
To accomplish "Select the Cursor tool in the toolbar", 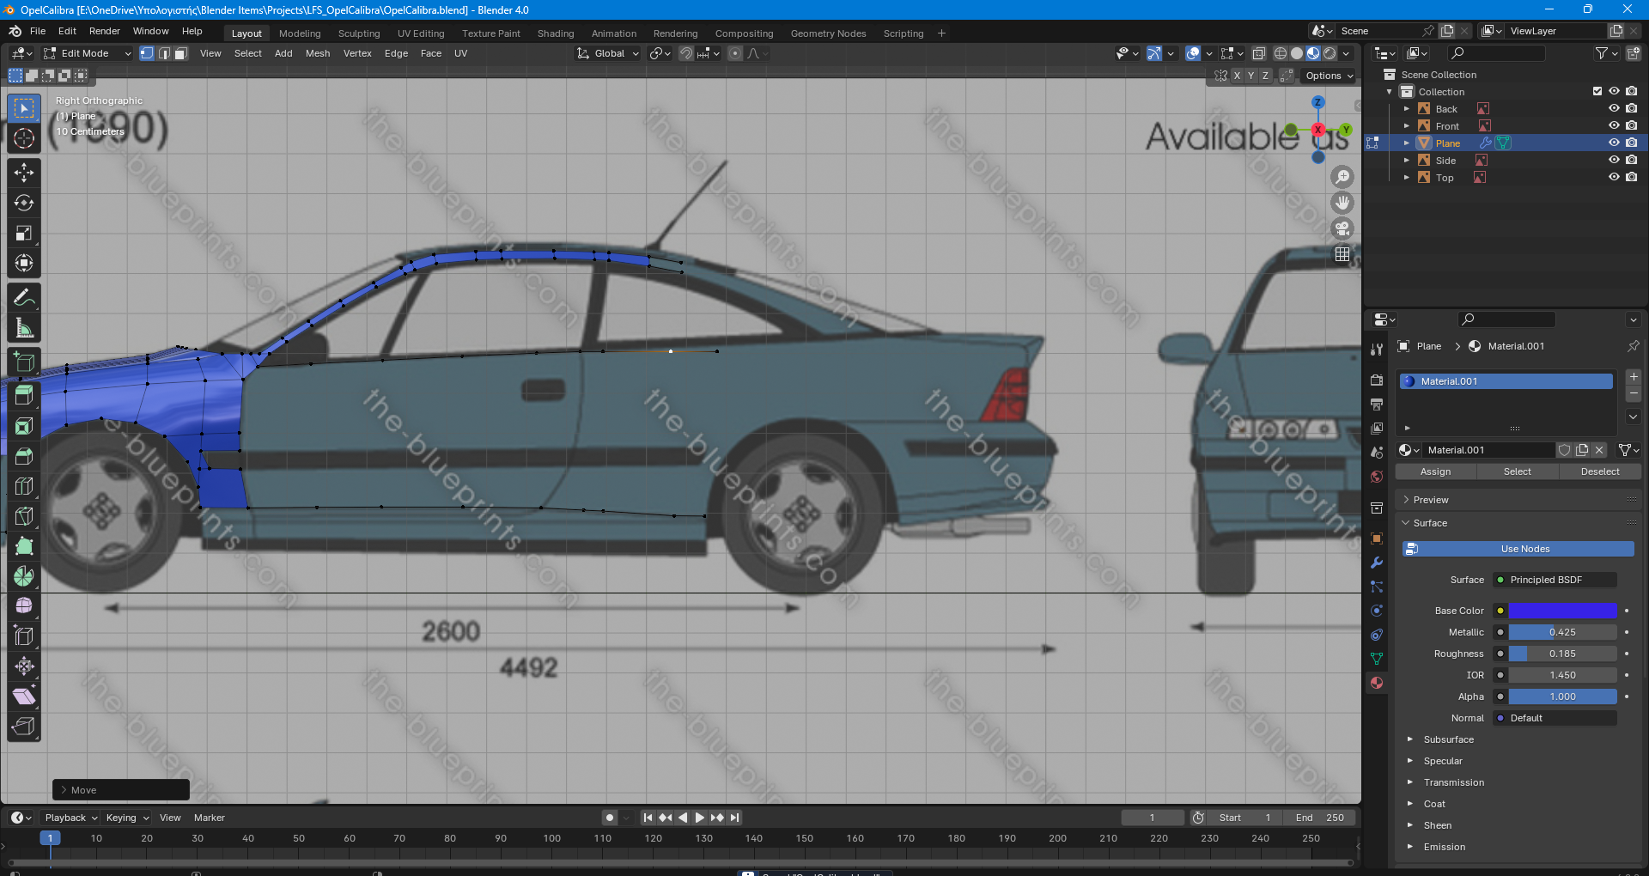I will 24,138.
